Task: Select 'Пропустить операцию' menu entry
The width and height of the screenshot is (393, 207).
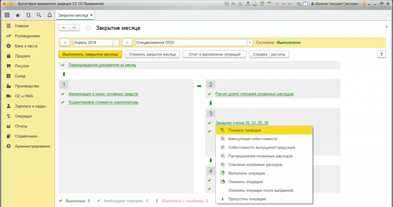Action: click(247, 199)
